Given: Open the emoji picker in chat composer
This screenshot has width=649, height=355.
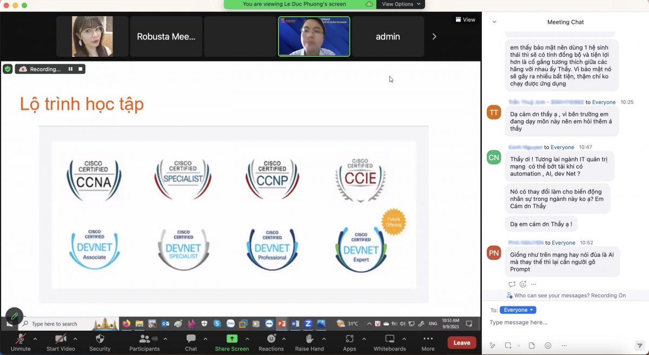Looking at the screenshot, I should 548,346.
